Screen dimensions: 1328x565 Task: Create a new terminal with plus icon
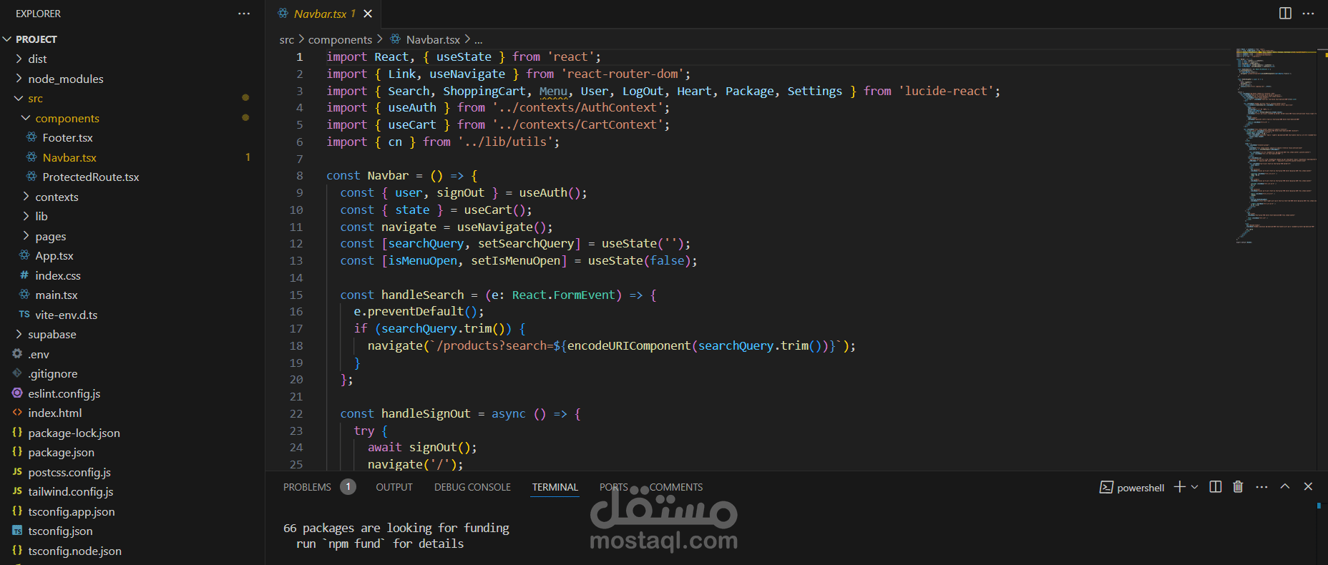(1180, 486)
